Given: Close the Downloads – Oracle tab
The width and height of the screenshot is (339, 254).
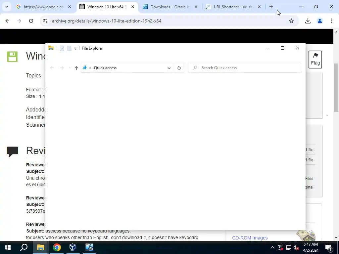Looking at the screenshot, I should 196,7.
